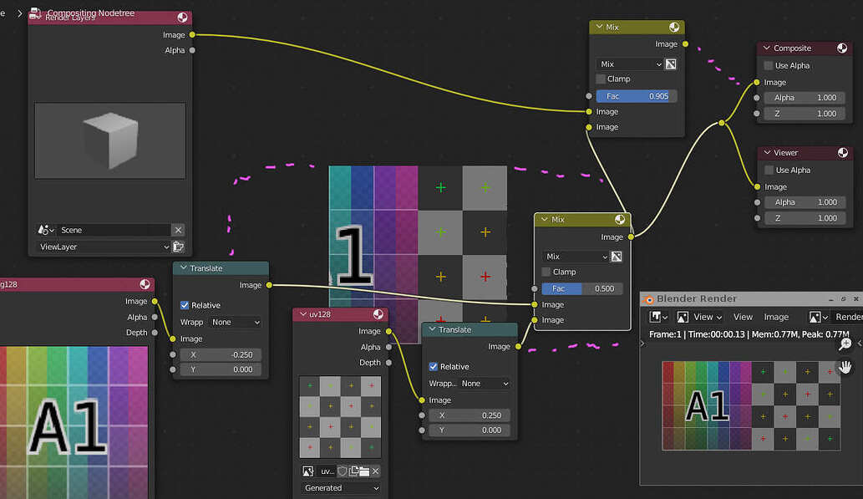The width and height of the screenshot is (863, 499).
Task: Open blend type dropdown on Fac 0.500 Mix node
Action: pyautogui.click(x=576, y=257)
